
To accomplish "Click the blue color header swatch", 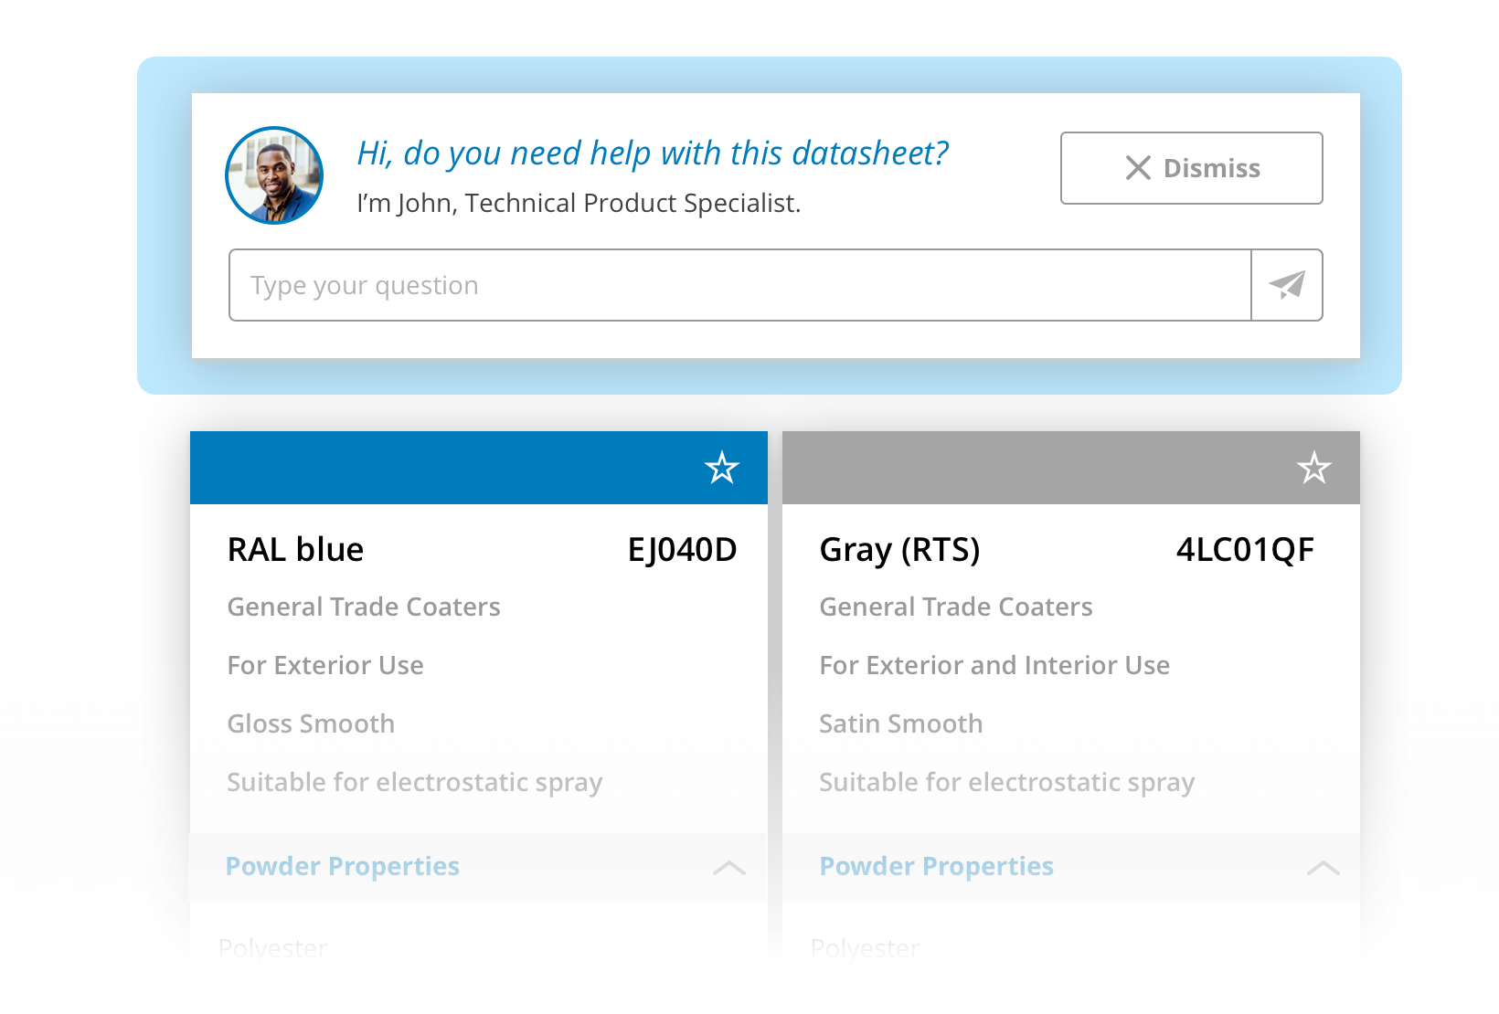I will pos(439,468).
